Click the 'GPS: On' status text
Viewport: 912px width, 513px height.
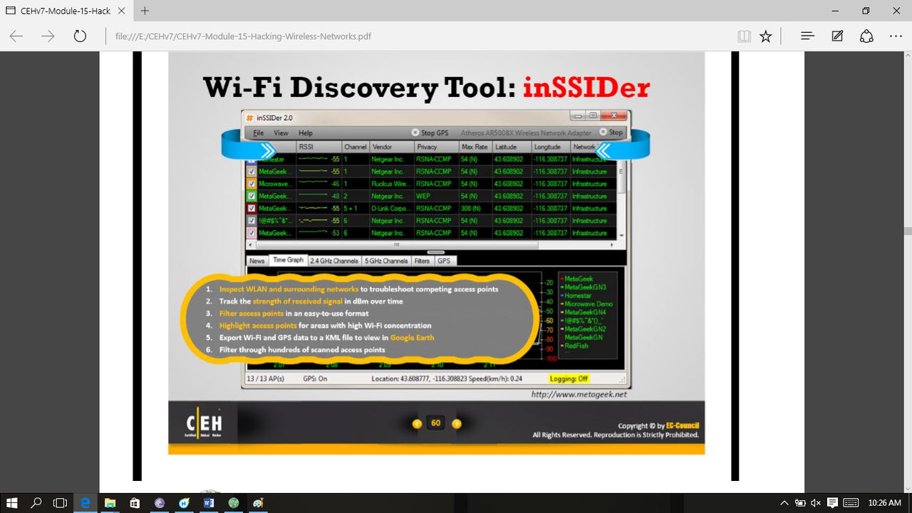point(316,378)
